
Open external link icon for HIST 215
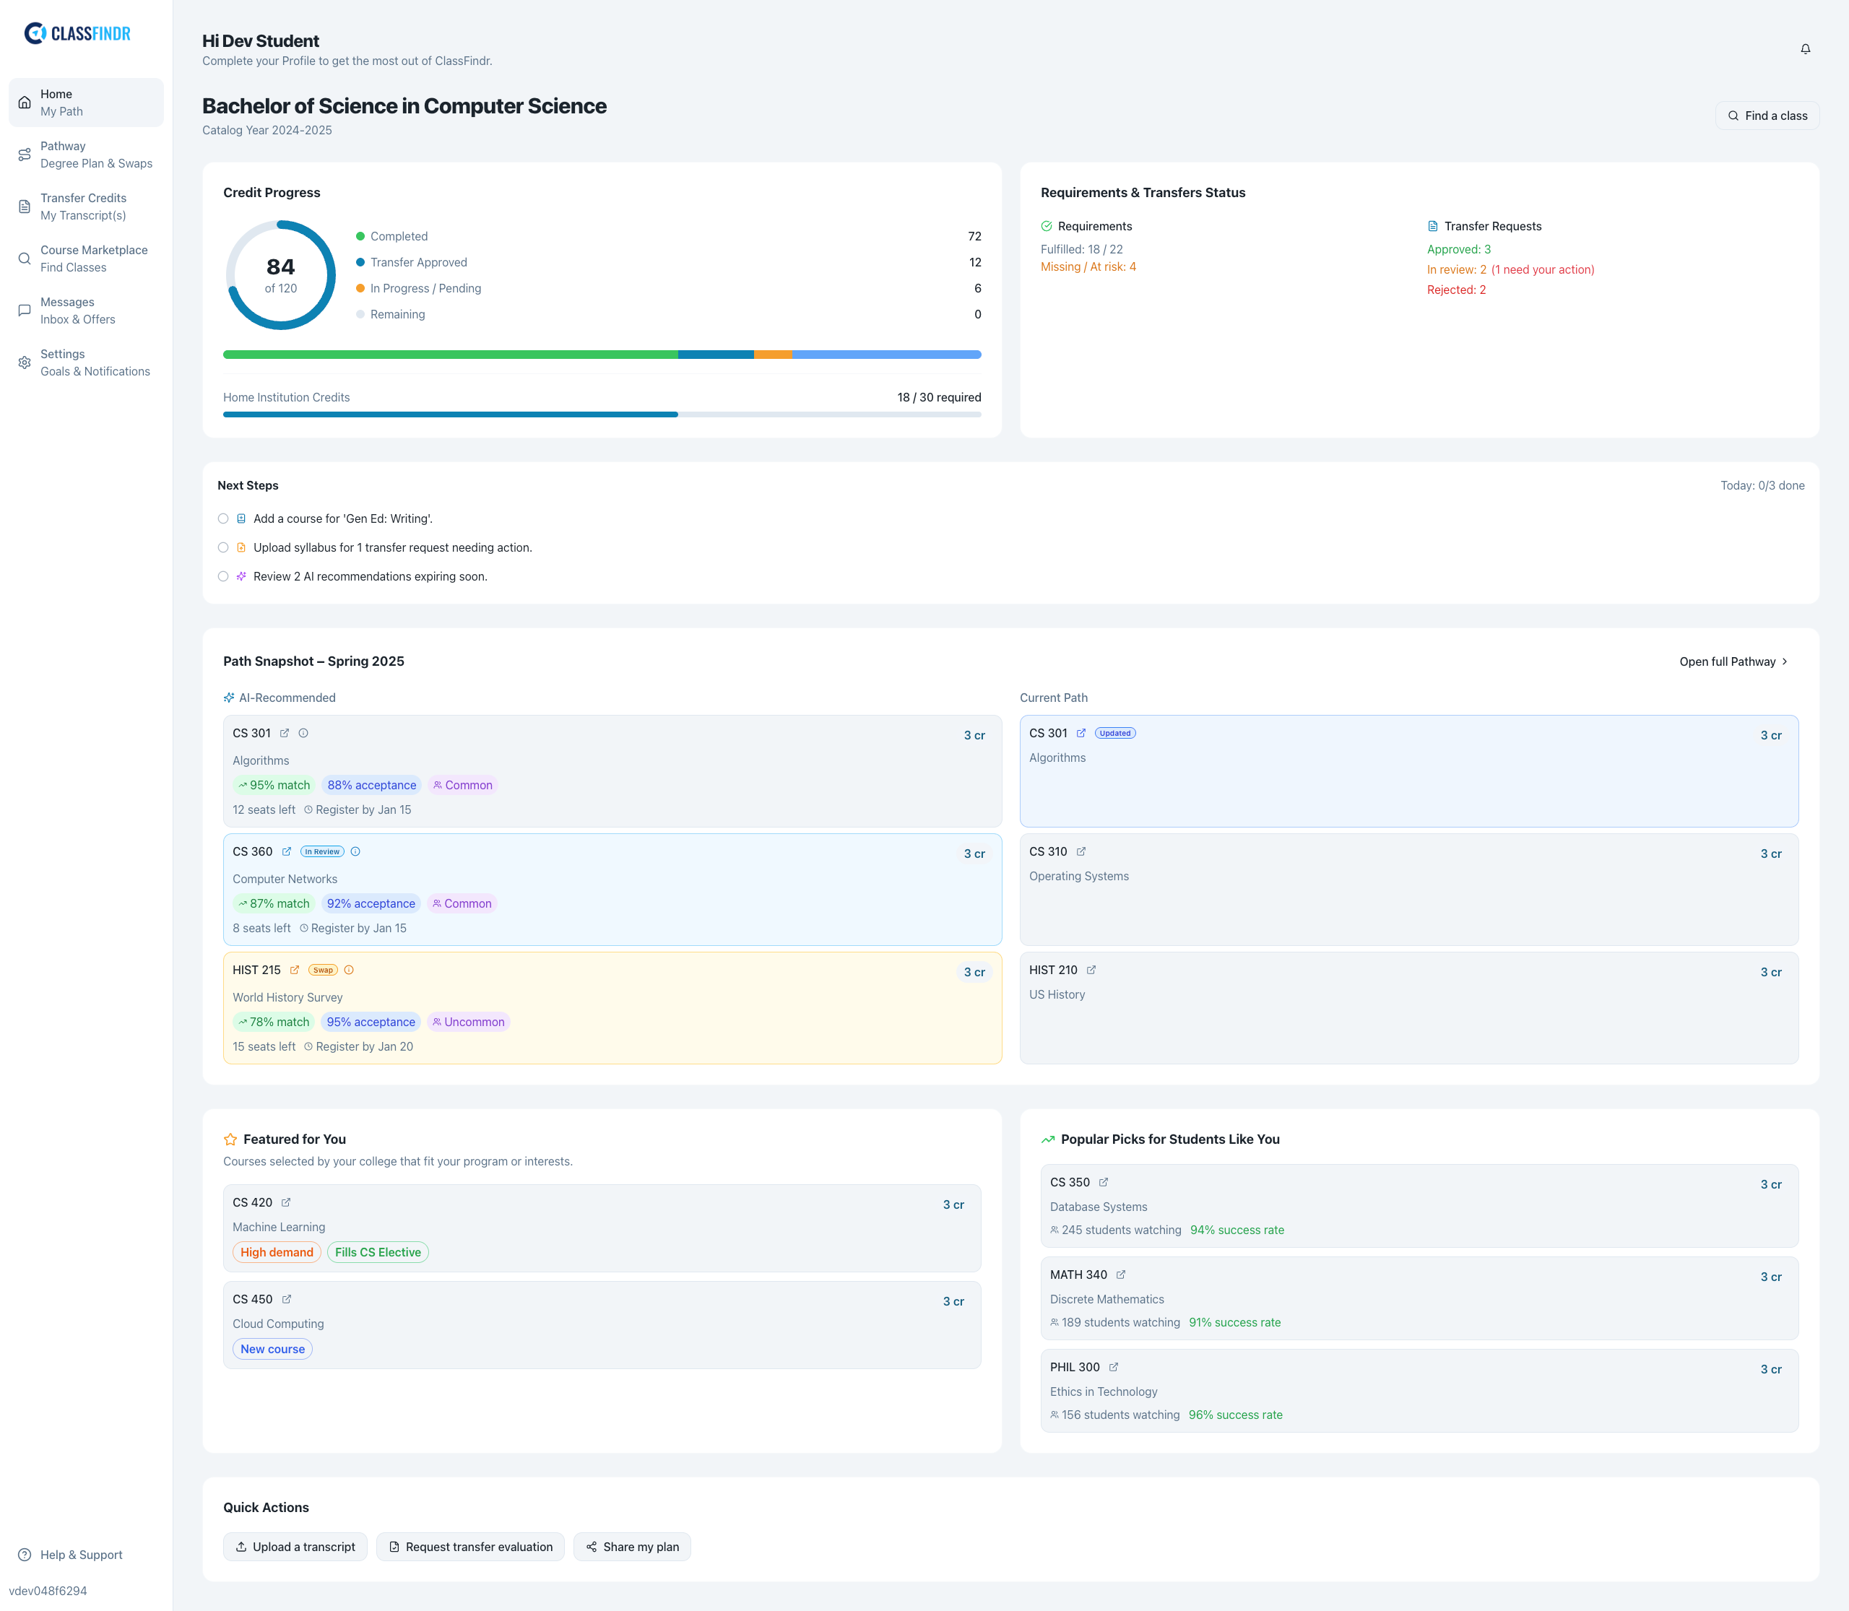pos(294,970)
